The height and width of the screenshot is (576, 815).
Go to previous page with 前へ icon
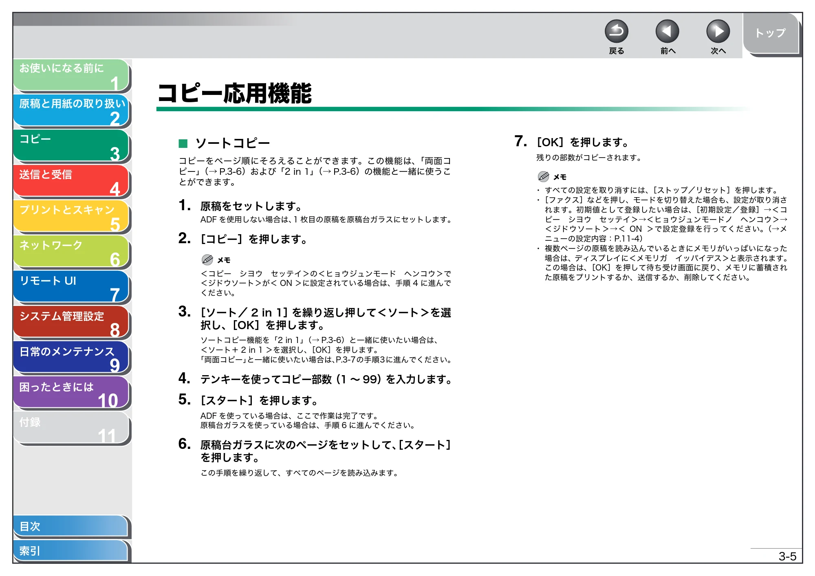coord(667,31)
